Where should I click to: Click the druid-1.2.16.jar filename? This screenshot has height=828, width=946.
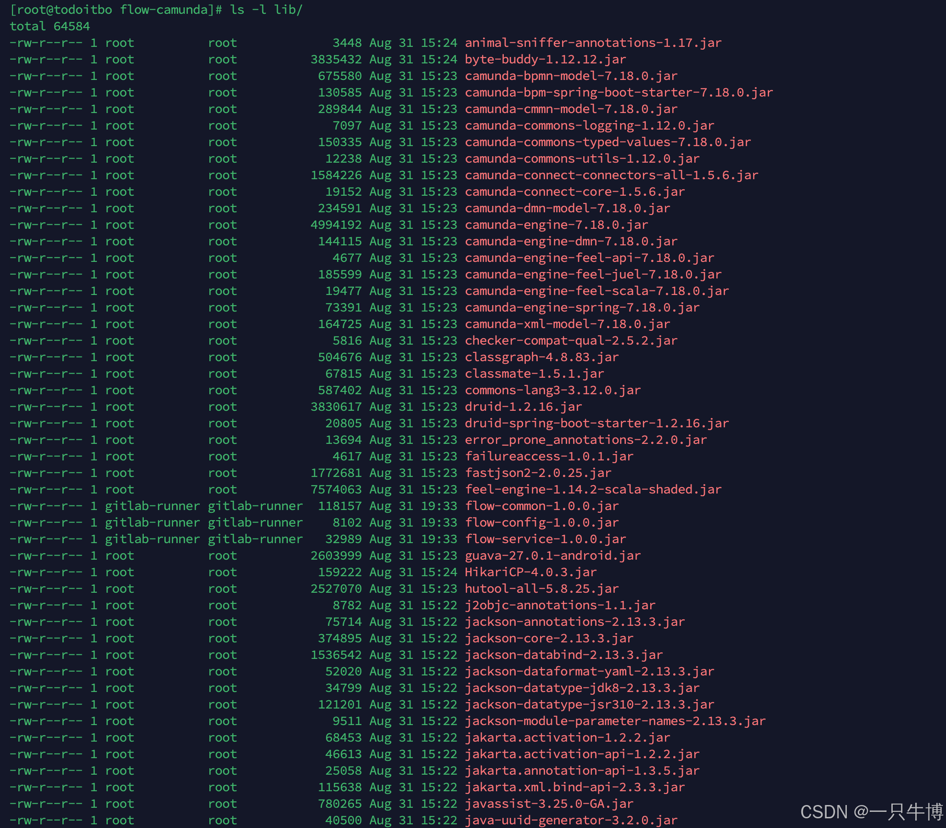tap(523, 407)
